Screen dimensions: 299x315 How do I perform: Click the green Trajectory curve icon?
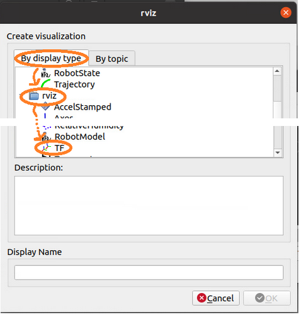45,84
